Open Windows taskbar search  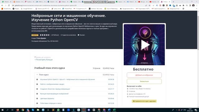click(7, 110)
